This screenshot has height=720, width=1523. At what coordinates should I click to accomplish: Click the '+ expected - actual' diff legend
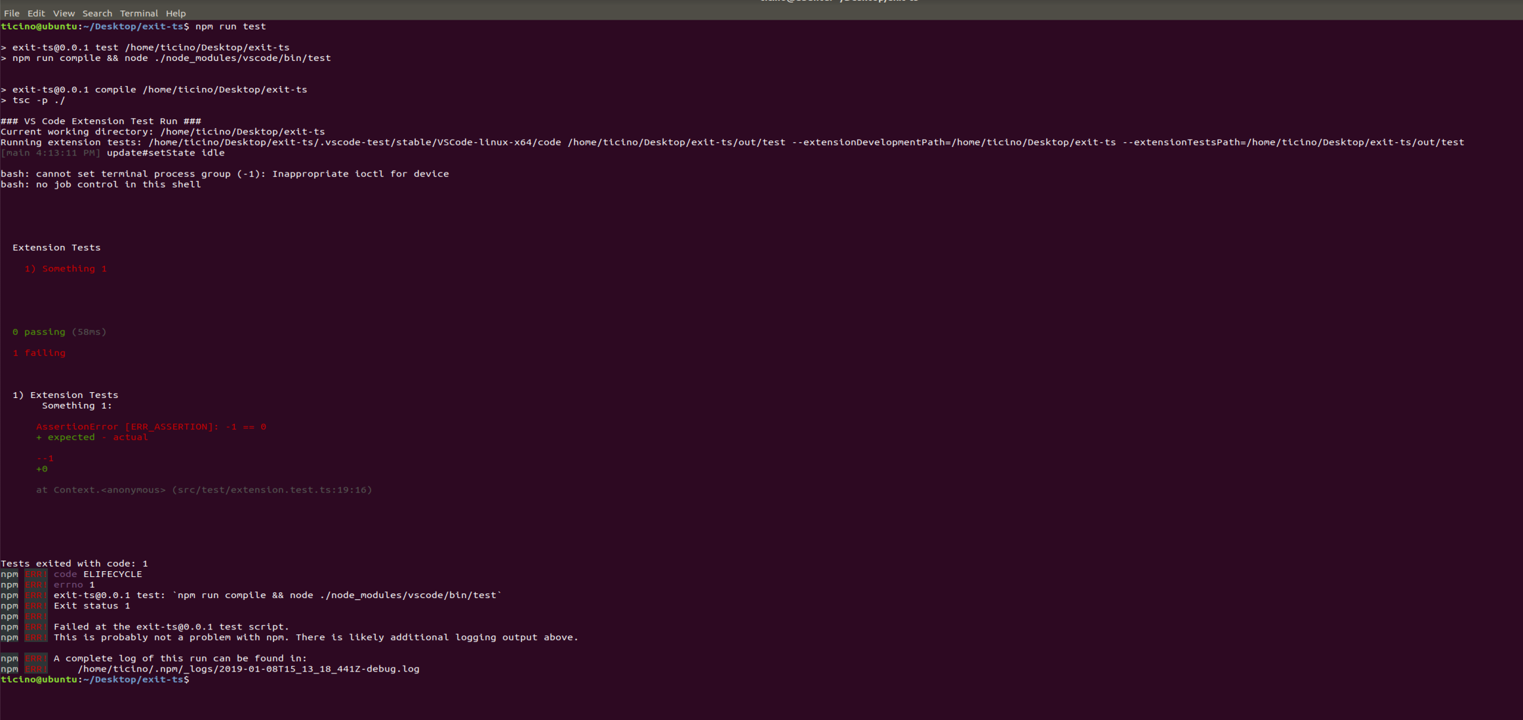[92, 437]
